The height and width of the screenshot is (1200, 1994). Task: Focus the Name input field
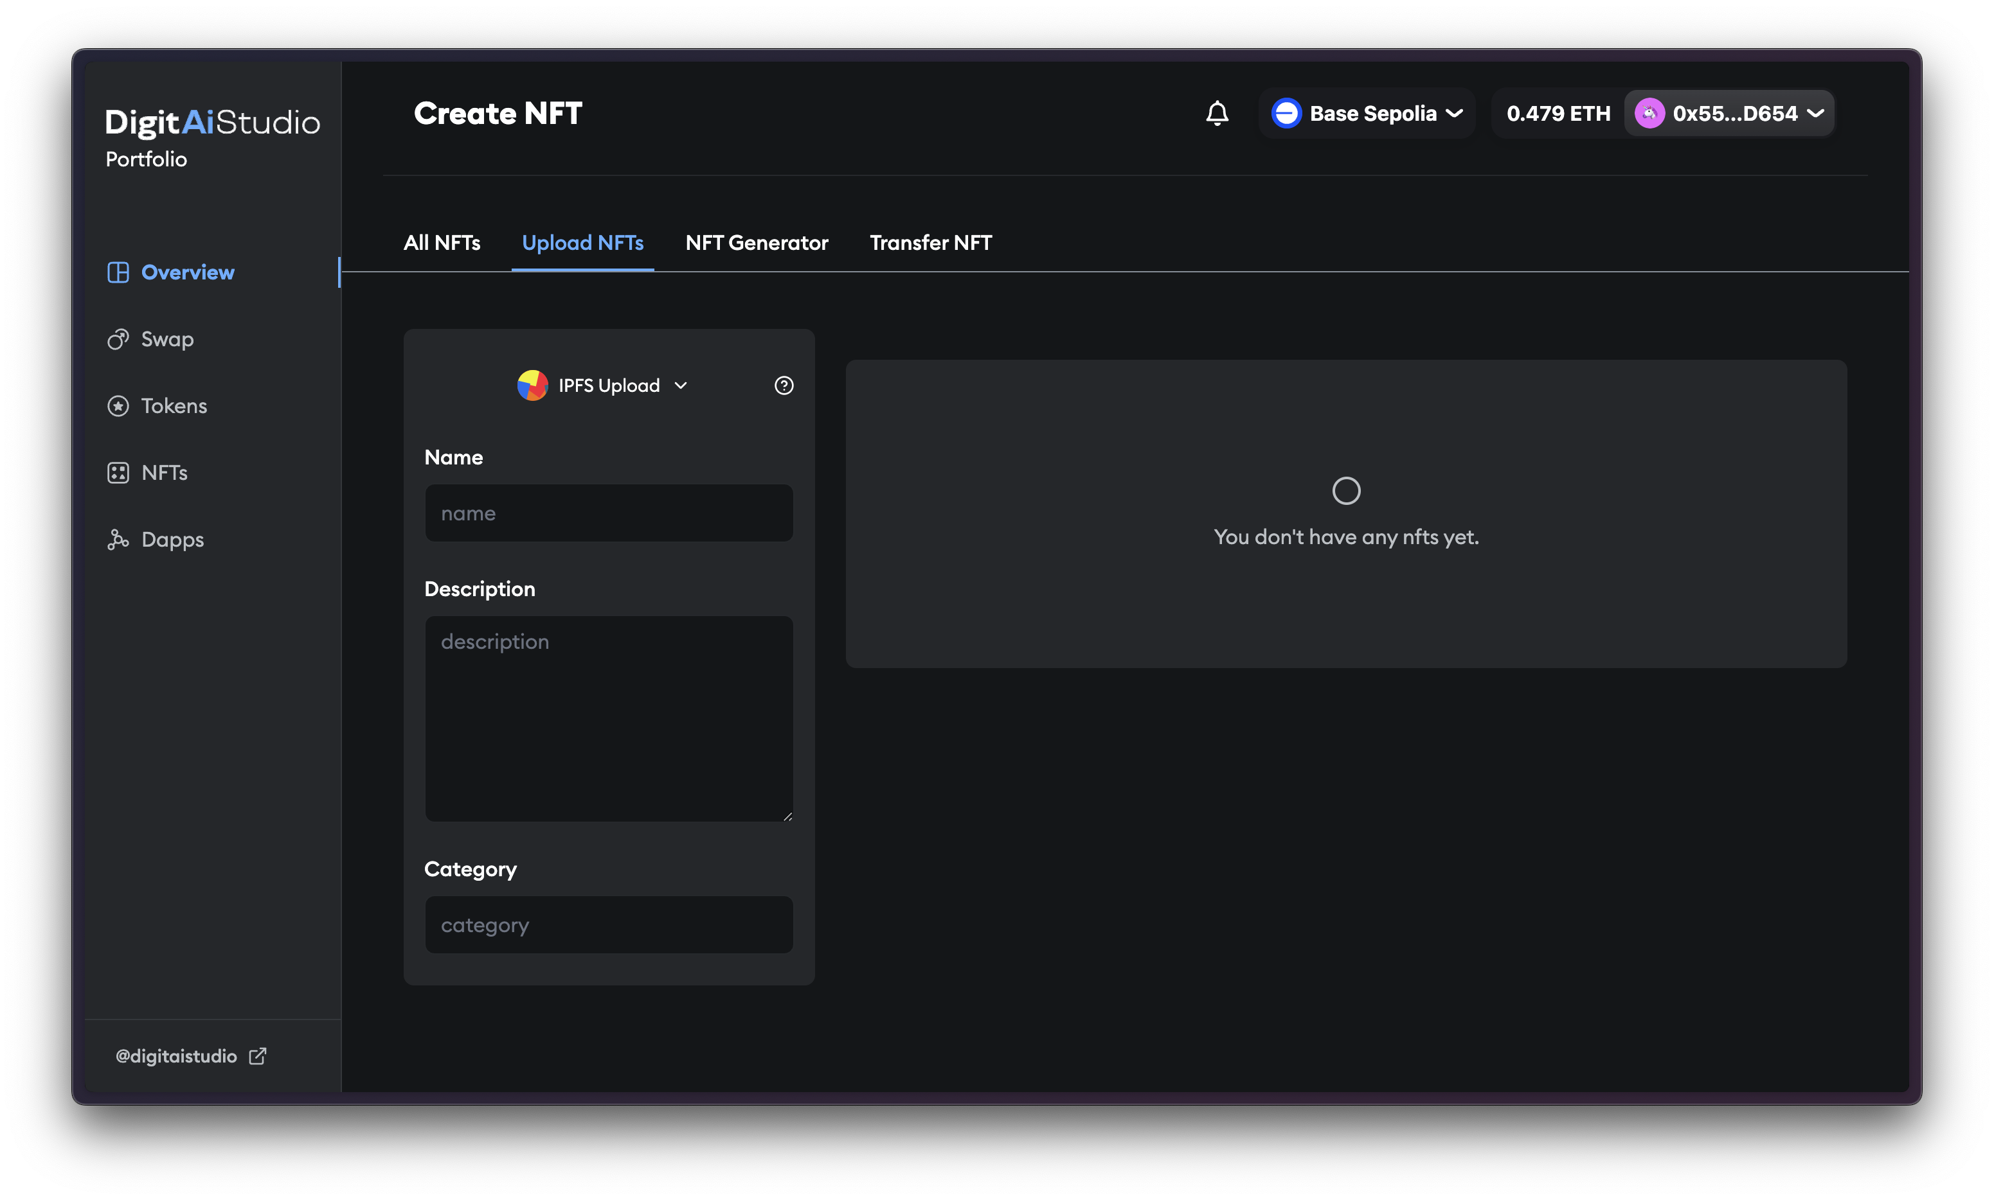click(608, 513)
